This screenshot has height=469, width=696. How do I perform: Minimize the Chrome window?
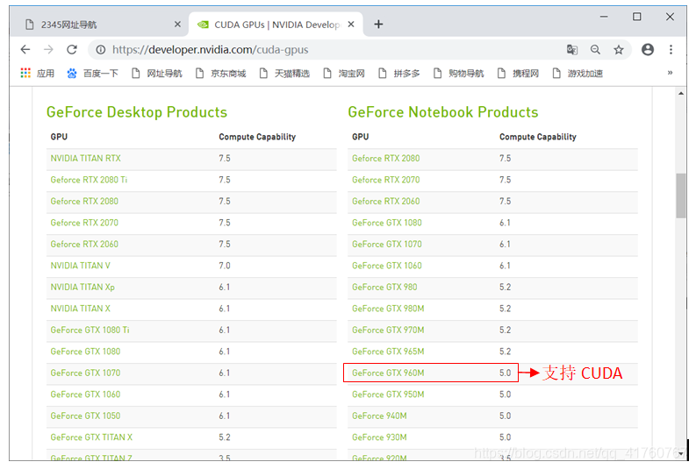click(x=604, y=17)
